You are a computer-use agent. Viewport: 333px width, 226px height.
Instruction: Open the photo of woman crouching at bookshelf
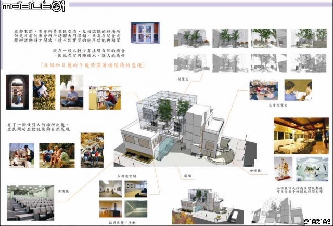(105, 98)
